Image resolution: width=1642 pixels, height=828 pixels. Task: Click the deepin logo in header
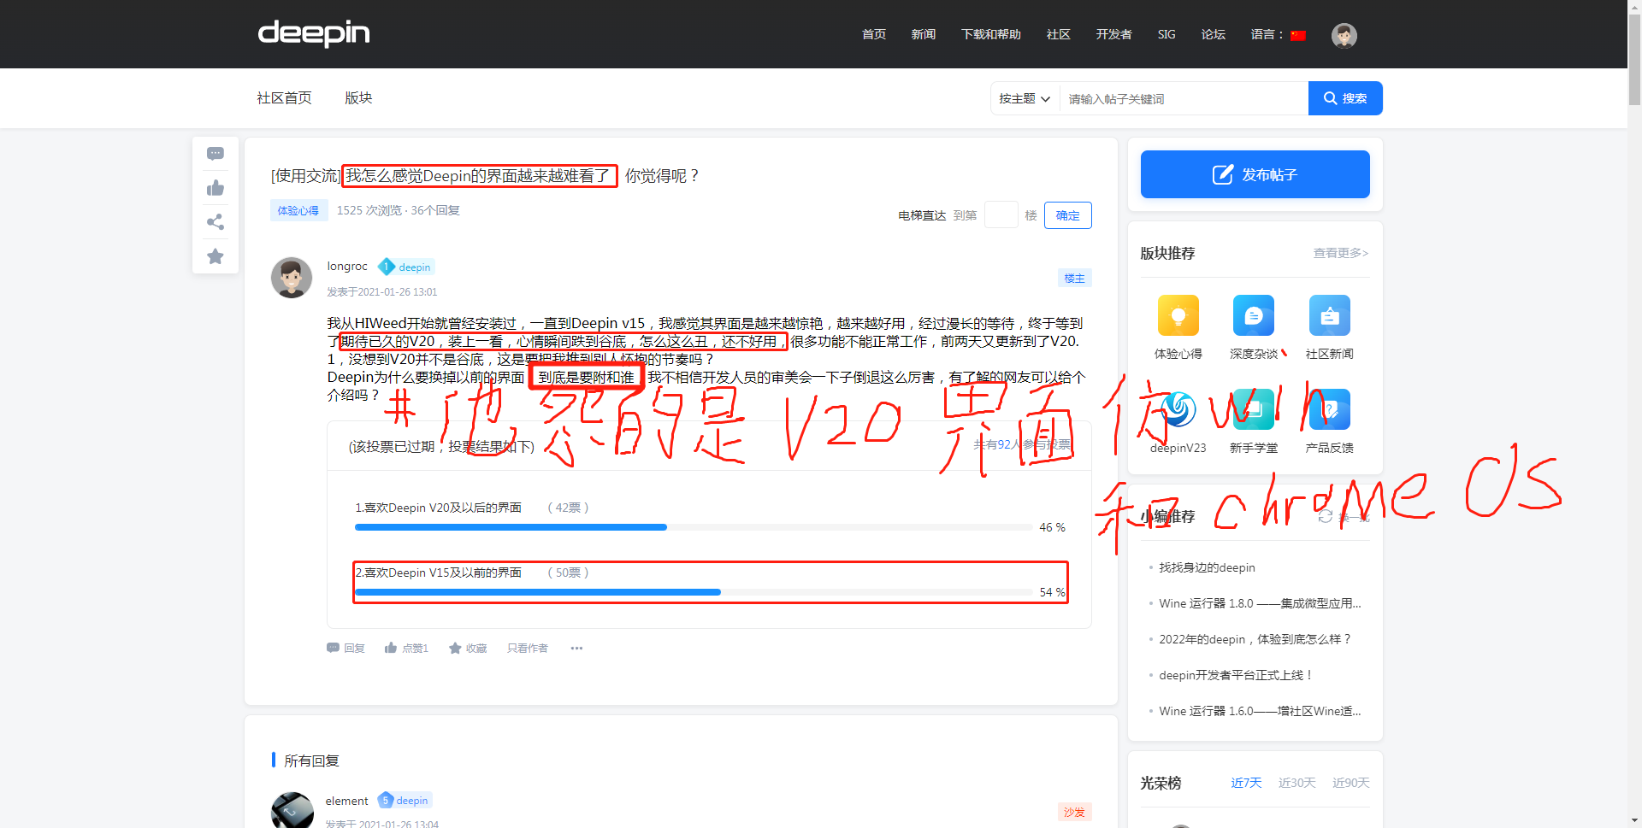314,34
